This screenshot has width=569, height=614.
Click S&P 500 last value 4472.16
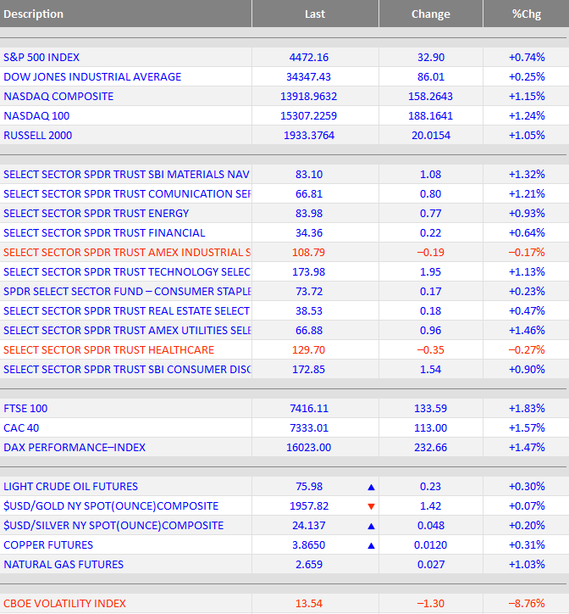309,58
